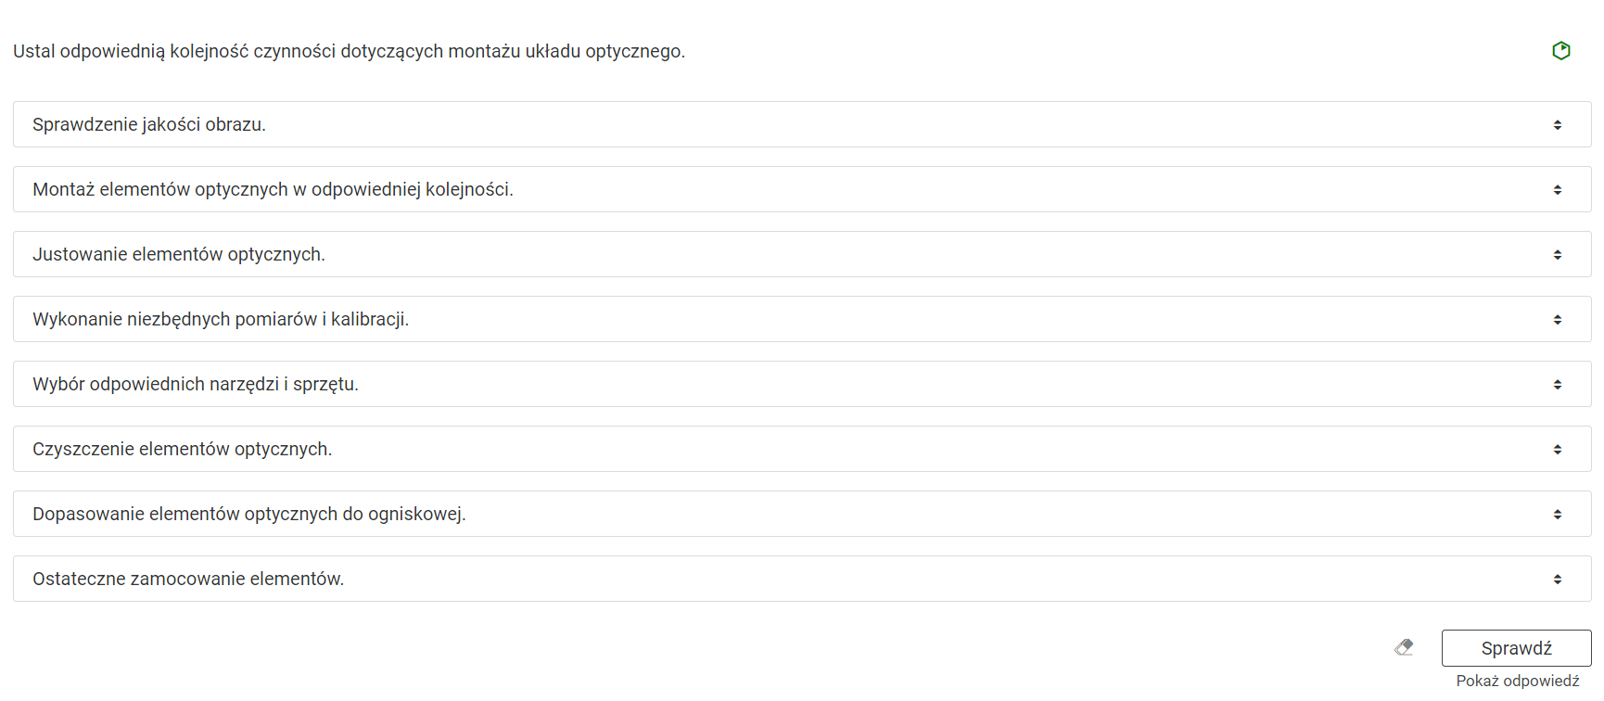1604x701 pixels.
Task: Click sort arrows on Czyszczenie elementów optycznych row
Action: pos(1558,450)
